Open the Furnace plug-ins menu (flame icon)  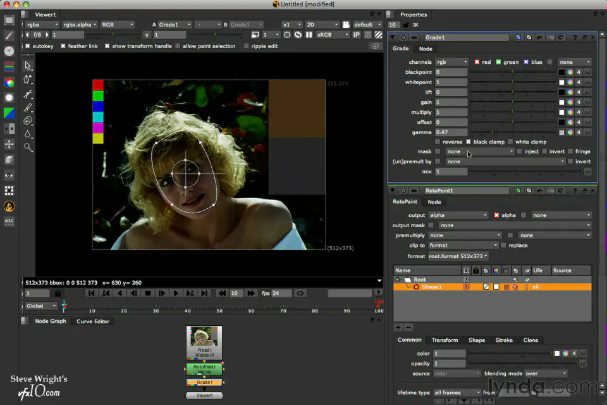(9, 206)
